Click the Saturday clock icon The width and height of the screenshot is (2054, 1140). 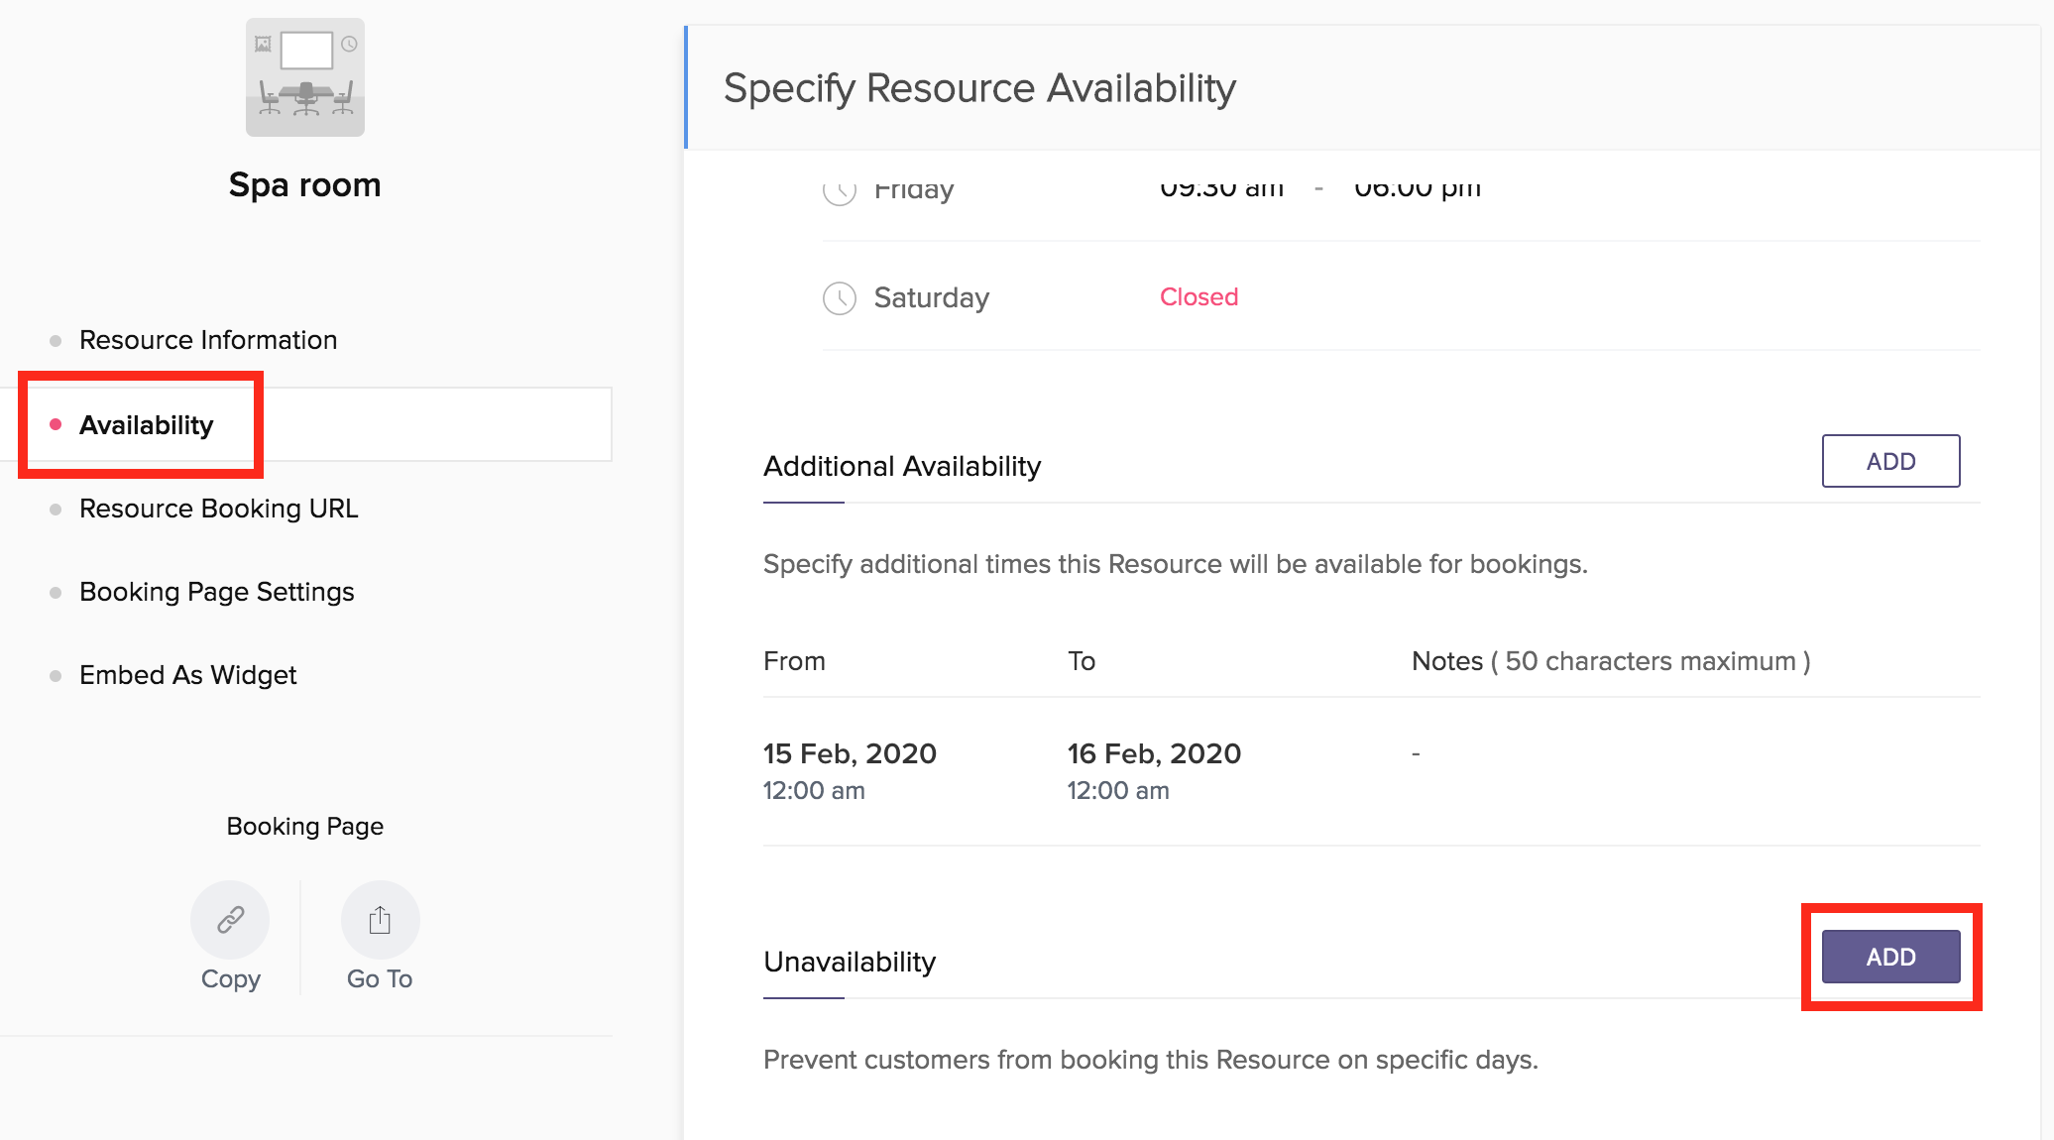[x=839, y=297]
